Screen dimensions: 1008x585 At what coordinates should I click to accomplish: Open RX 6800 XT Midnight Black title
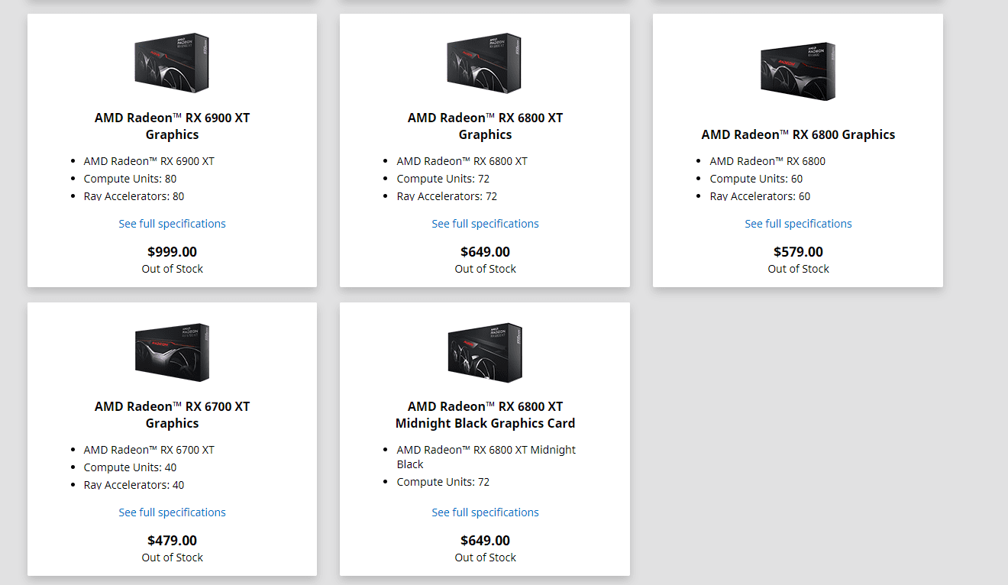click(x=485, y=415)
